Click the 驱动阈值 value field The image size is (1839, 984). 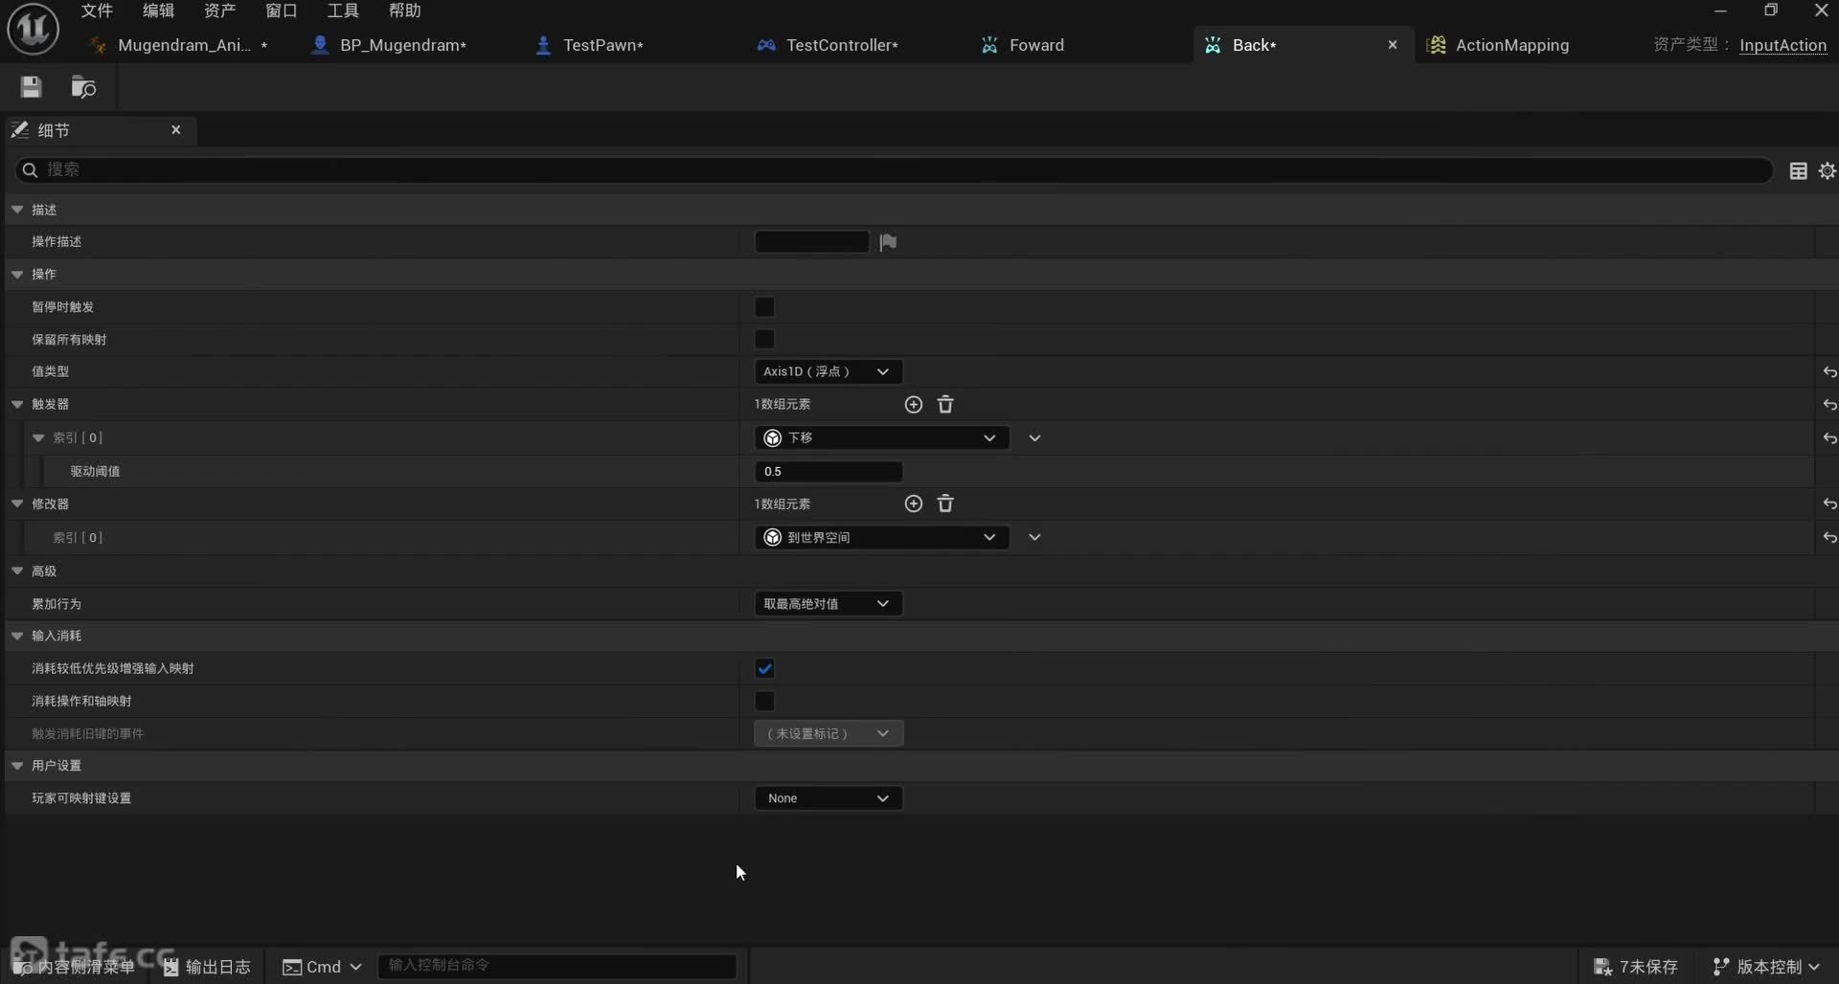tap(828, 472)
